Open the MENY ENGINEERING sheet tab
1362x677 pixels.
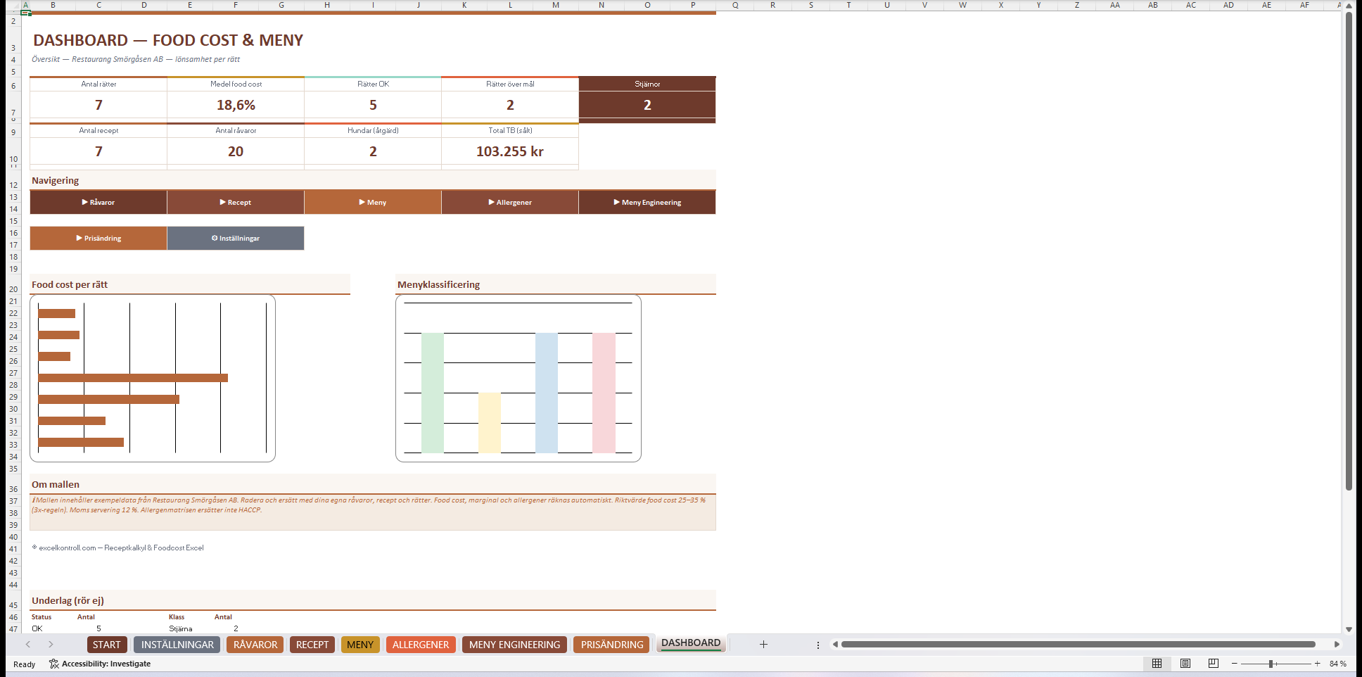tap(514, 645)
